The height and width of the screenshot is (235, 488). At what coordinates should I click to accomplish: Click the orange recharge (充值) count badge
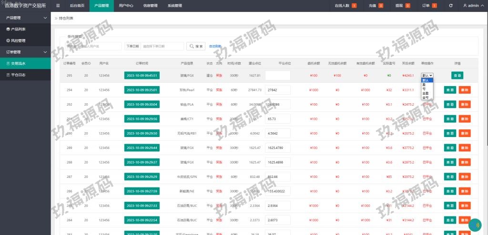click(x=381, y=6)
